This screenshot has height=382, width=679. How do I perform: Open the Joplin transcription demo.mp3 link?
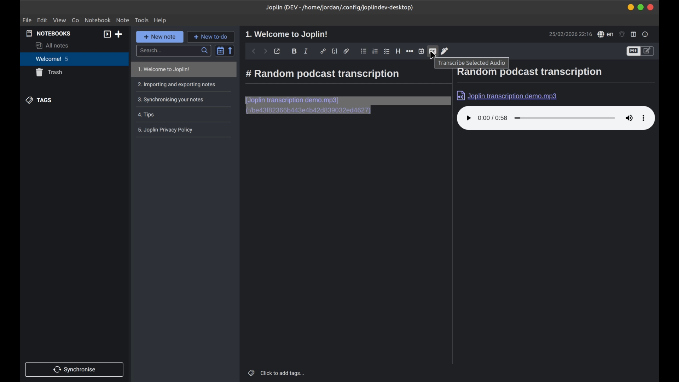pyautogui.click(x=512, y=96)
